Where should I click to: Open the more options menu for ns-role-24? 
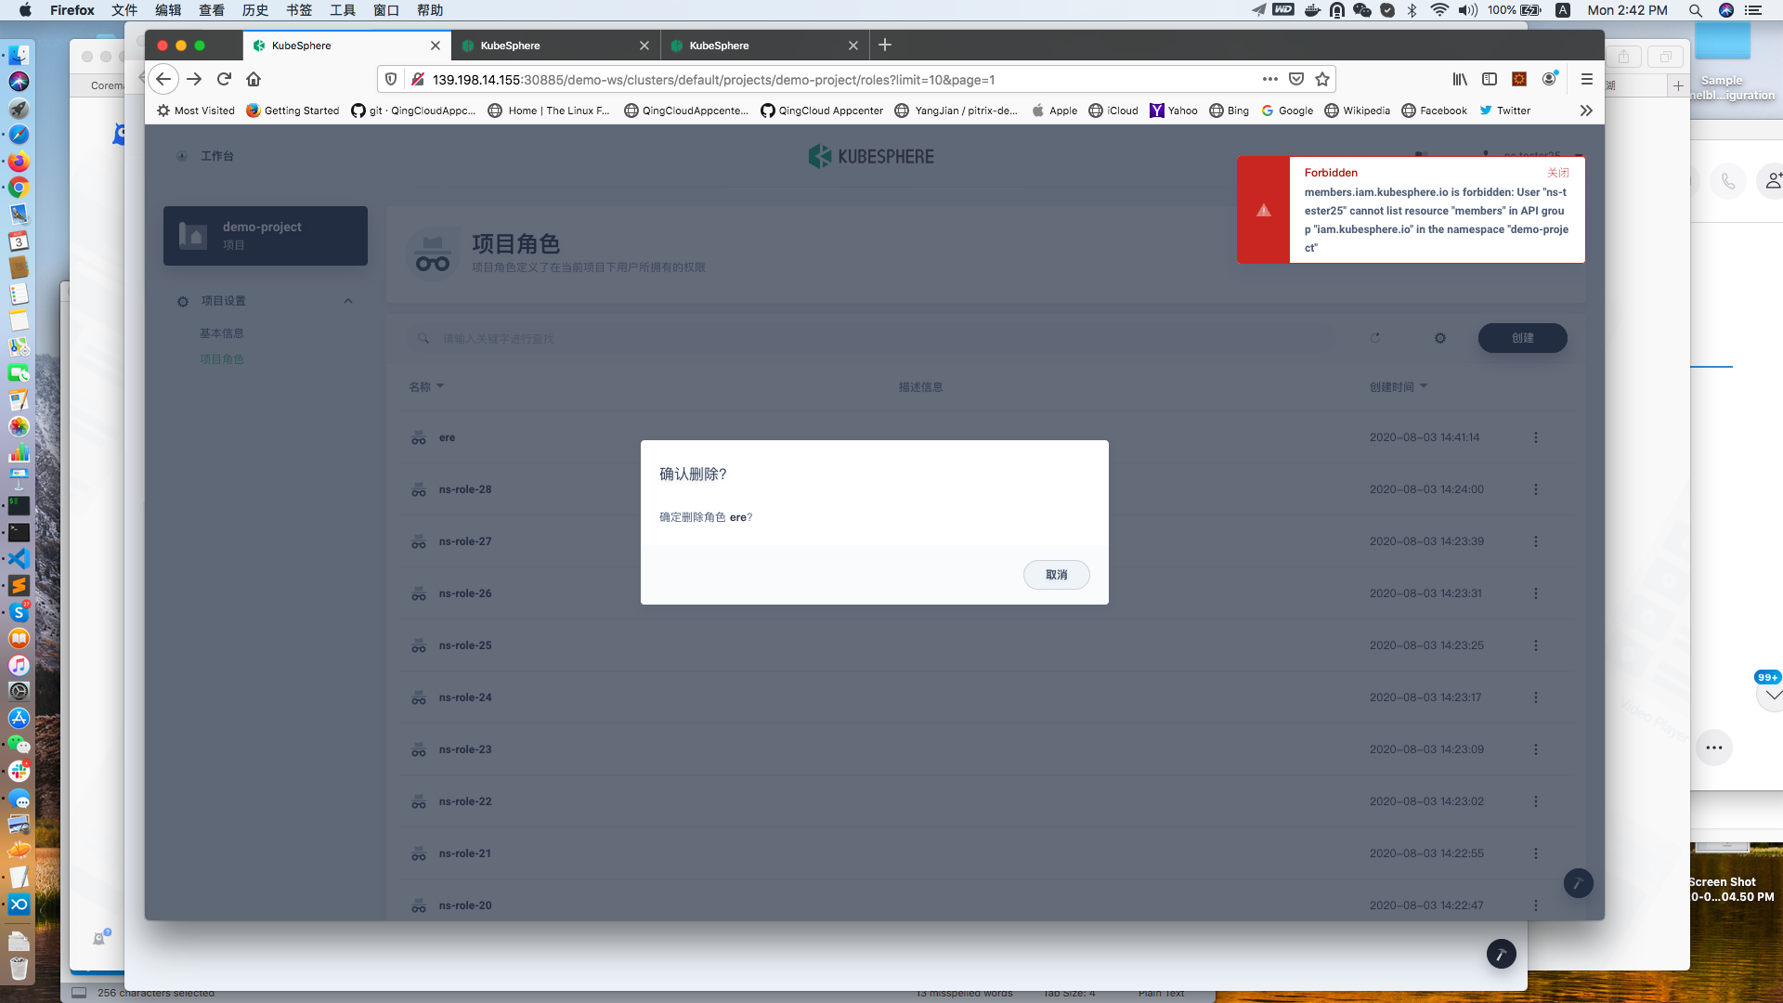(1536, 697)
